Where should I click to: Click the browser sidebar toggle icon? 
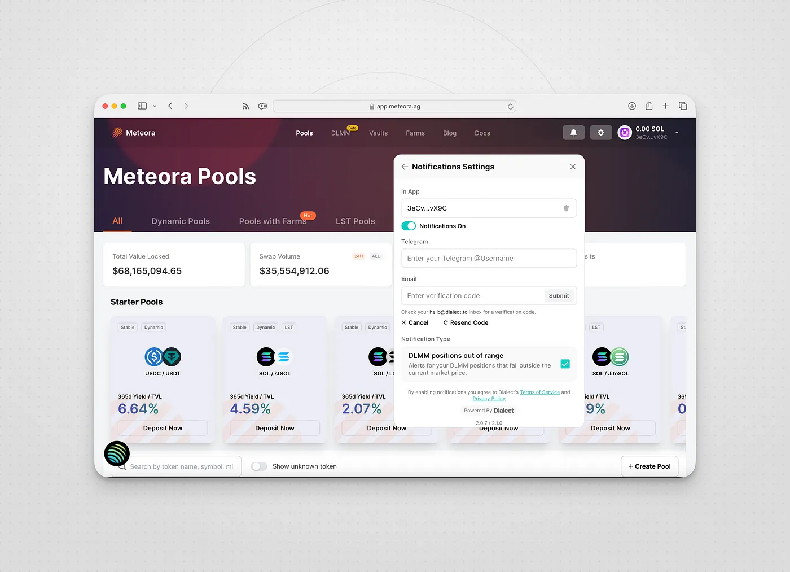pos(142,106)
